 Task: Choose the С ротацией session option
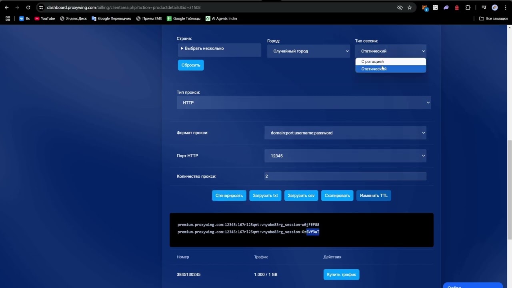tap(390, 62)
